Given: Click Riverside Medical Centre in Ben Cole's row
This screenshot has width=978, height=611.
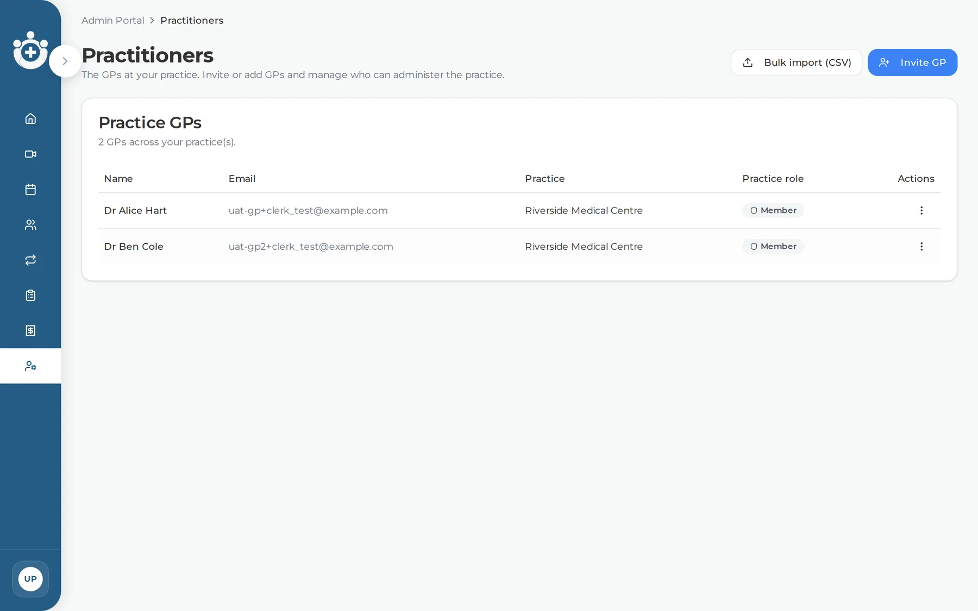Looking at the screenshot, I should (x=584, y=247).
